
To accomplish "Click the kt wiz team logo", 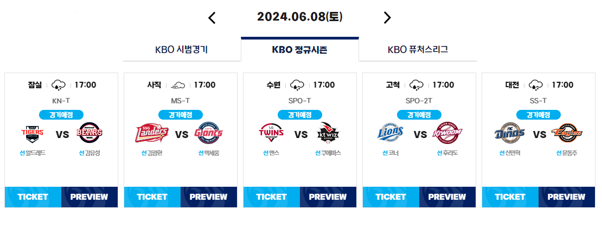I will click(x=328, y=133).
